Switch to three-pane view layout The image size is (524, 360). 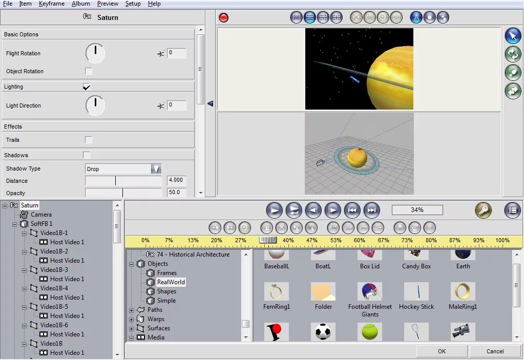[323, 17]
